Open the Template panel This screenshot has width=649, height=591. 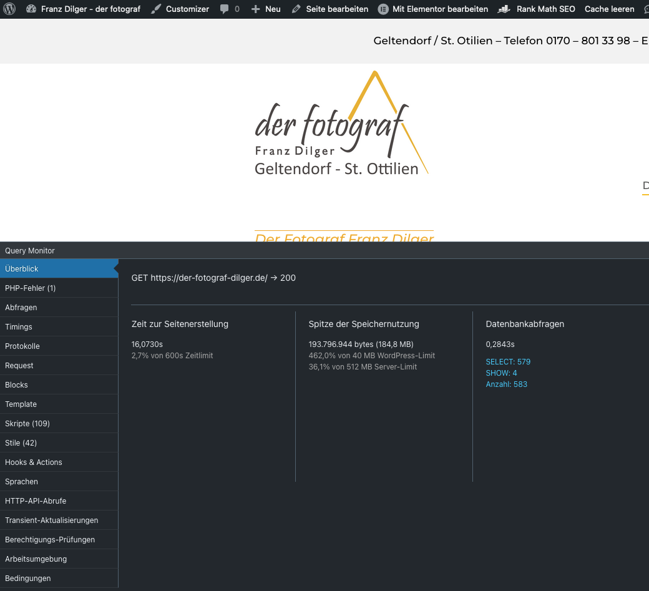click(x=59, y=404)
